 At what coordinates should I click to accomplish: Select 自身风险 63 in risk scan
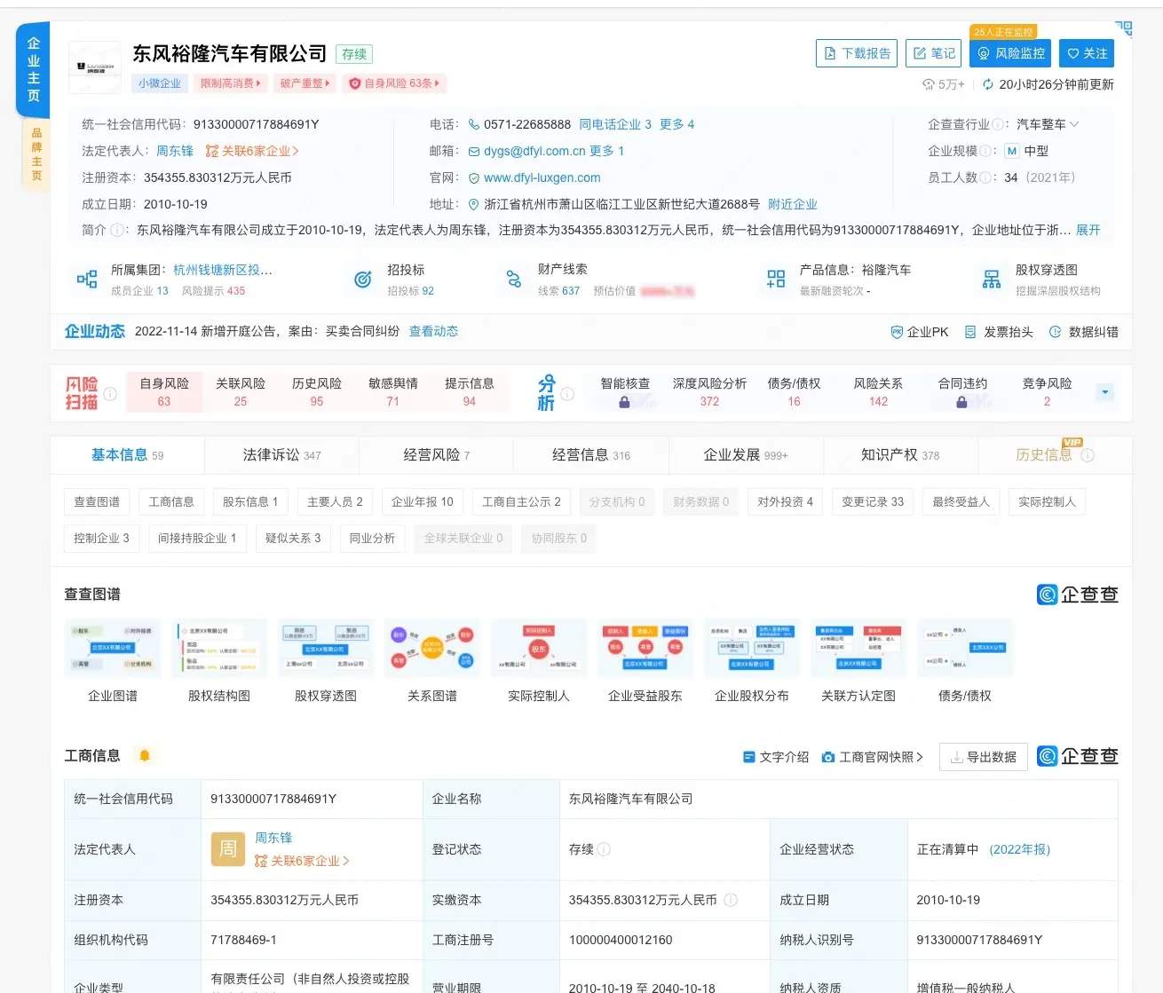pos(164,392)
